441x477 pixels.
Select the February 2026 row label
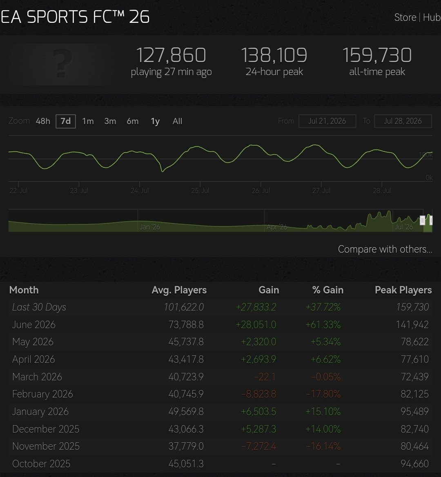point(42,394)
